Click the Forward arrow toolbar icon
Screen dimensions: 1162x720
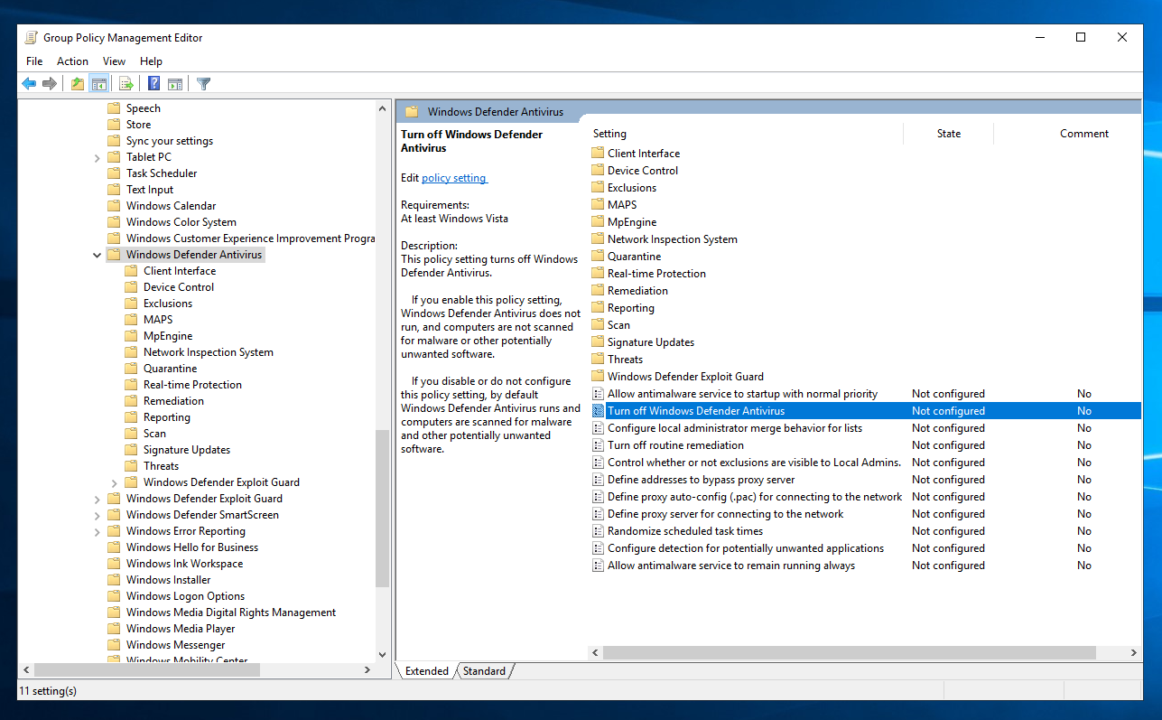click(50, 84)
